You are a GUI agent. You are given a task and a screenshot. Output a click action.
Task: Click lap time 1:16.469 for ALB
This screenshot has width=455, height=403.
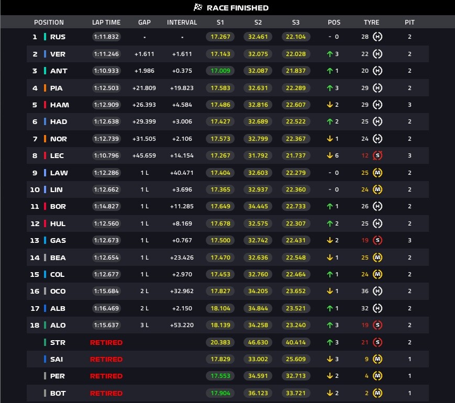click(106, 308)
